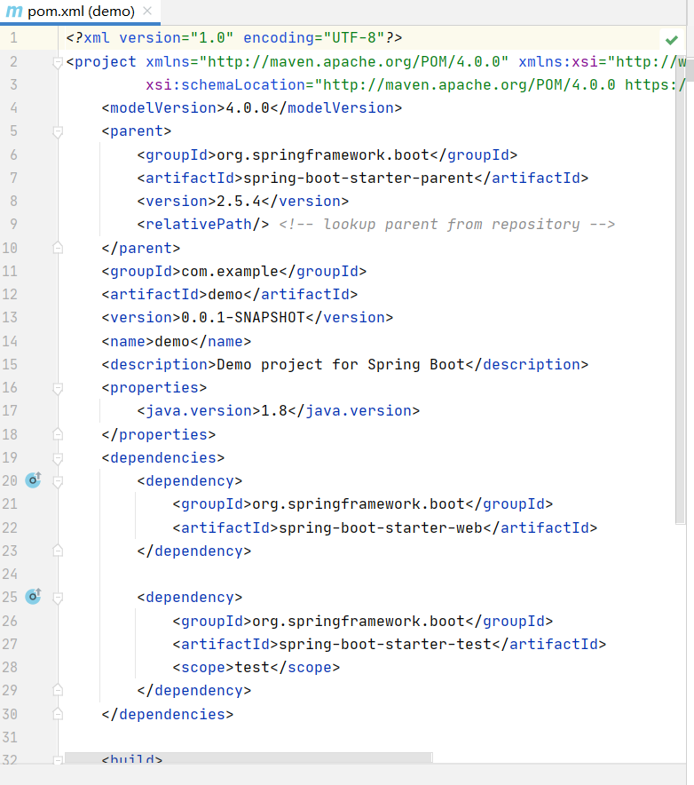Viewport: 694px width, 785px height.
Task: Select the pom.xml (demo) editor tab
Action: tap(80, 12)
